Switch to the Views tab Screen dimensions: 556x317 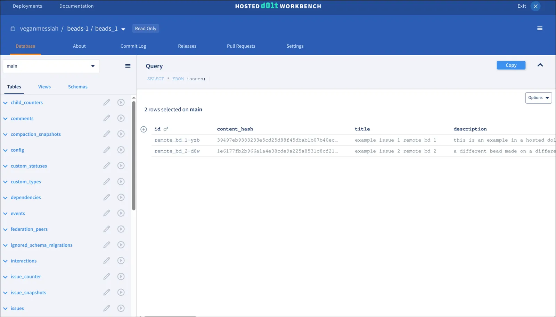coord(44,87)
